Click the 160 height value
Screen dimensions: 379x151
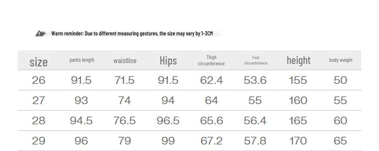pos(298,100)
